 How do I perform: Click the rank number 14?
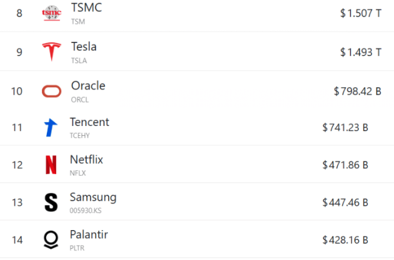click(17, 239)
